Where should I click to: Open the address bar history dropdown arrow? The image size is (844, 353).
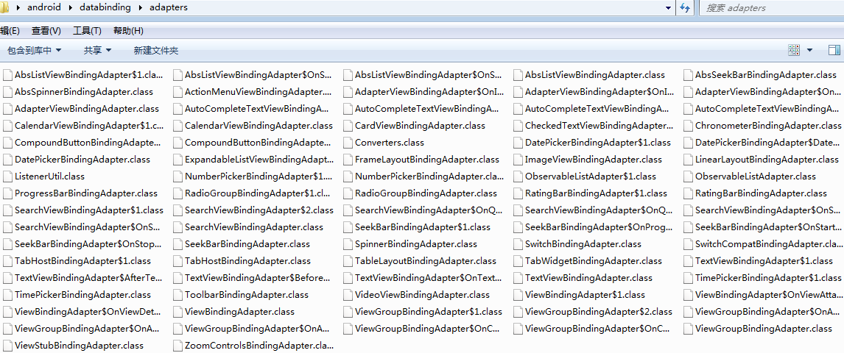coord(669,8)
